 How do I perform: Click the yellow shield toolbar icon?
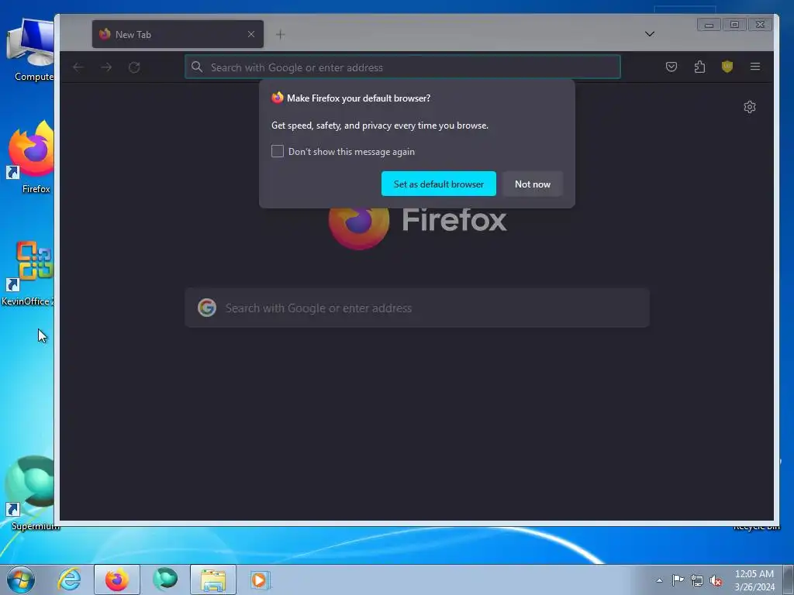tap(727, 67)
